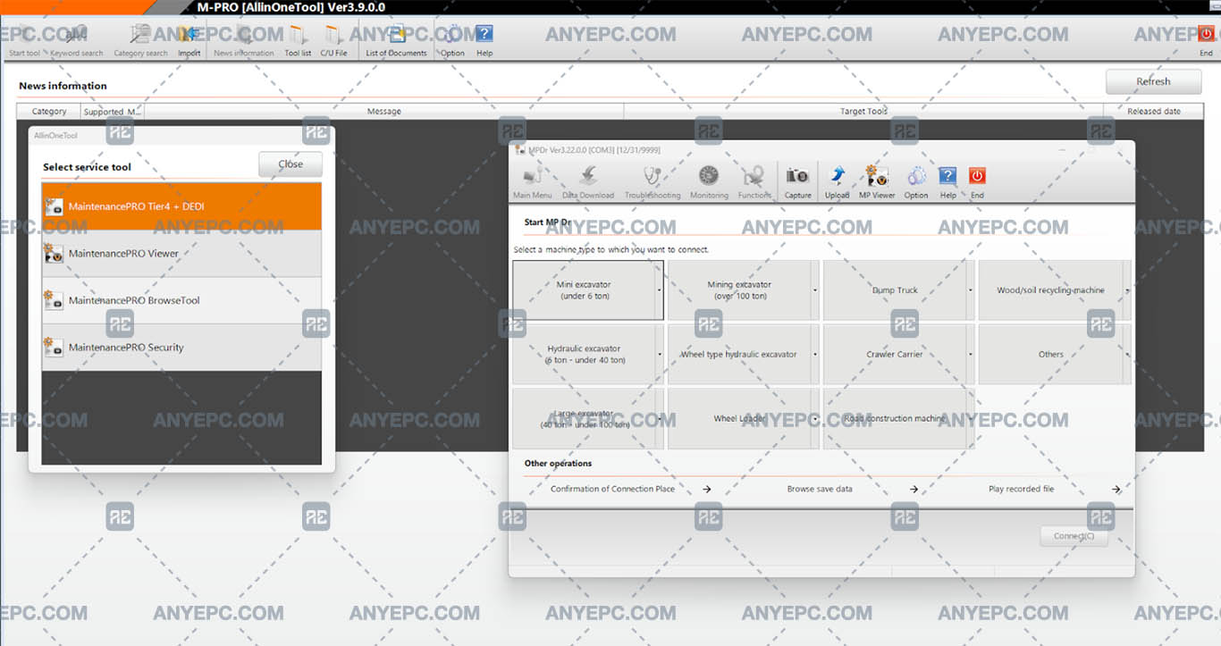Open Troubleshooting in MPDr toolbar
The image size is (1221, 646).
[653, 182]
